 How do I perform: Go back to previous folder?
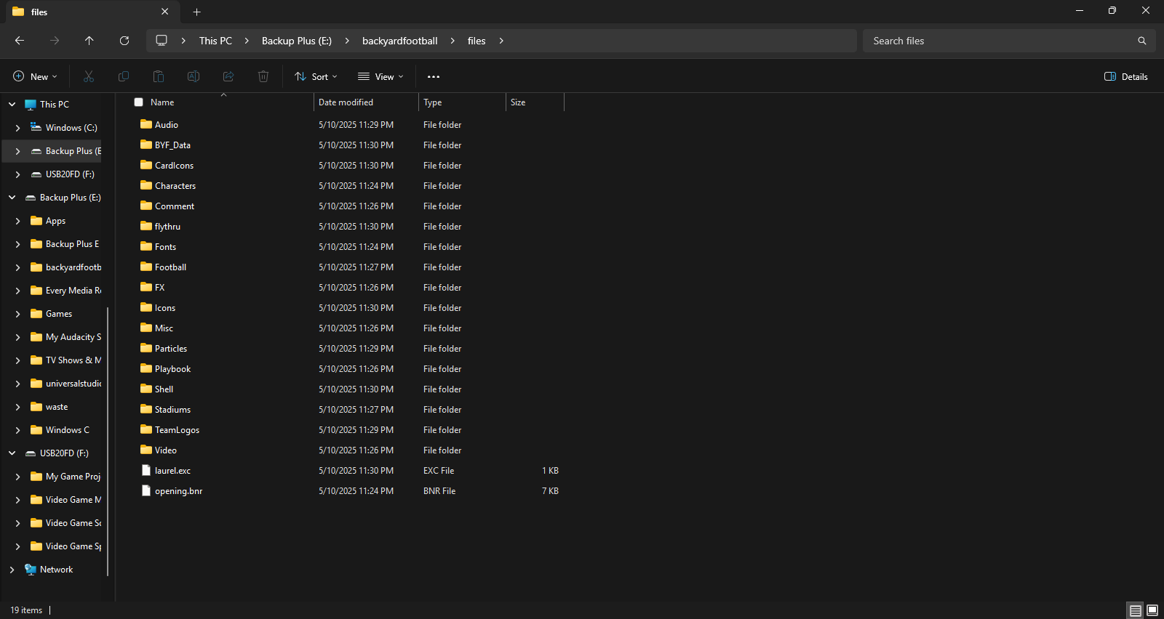click(20, 41)
